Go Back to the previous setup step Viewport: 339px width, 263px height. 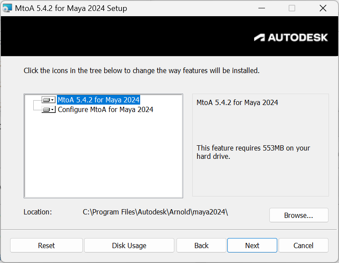201,245
